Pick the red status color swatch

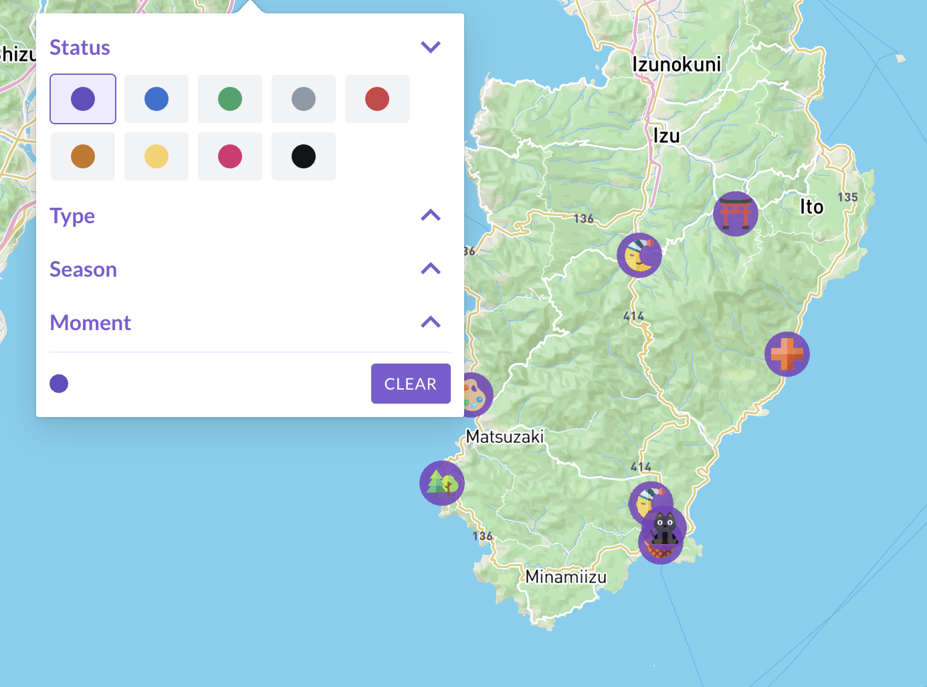(x=377, y=99)
